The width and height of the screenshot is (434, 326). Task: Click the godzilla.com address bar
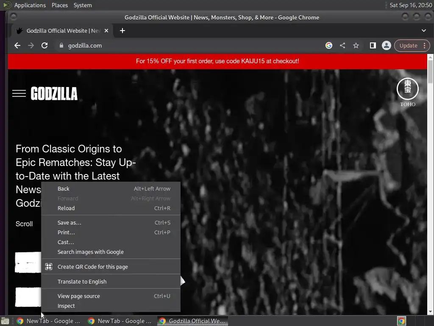point(191,45)
